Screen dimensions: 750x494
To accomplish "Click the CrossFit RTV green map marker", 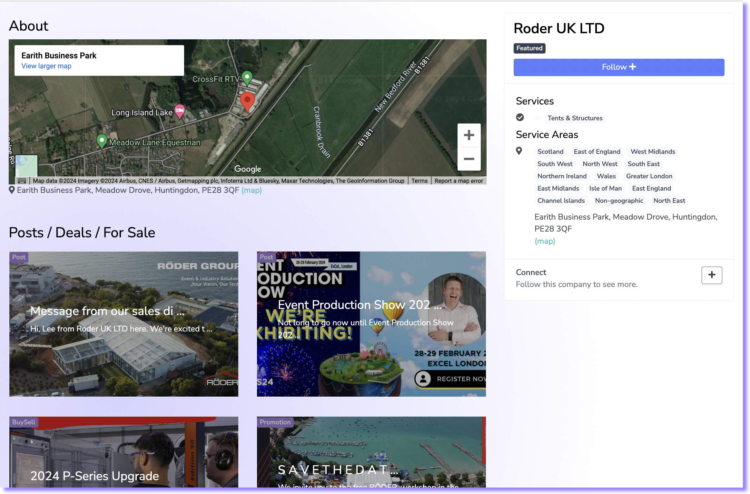I will 247,78.
